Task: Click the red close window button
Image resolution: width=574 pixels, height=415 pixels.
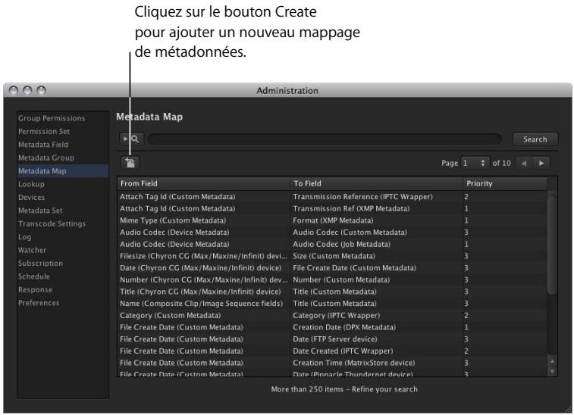Action: [x=14, y=90]
